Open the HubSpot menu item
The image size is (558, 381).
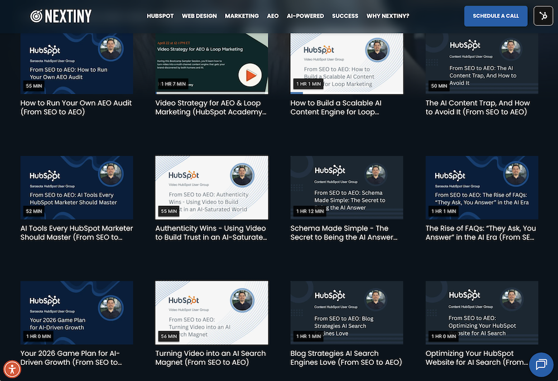pos(160,16)
